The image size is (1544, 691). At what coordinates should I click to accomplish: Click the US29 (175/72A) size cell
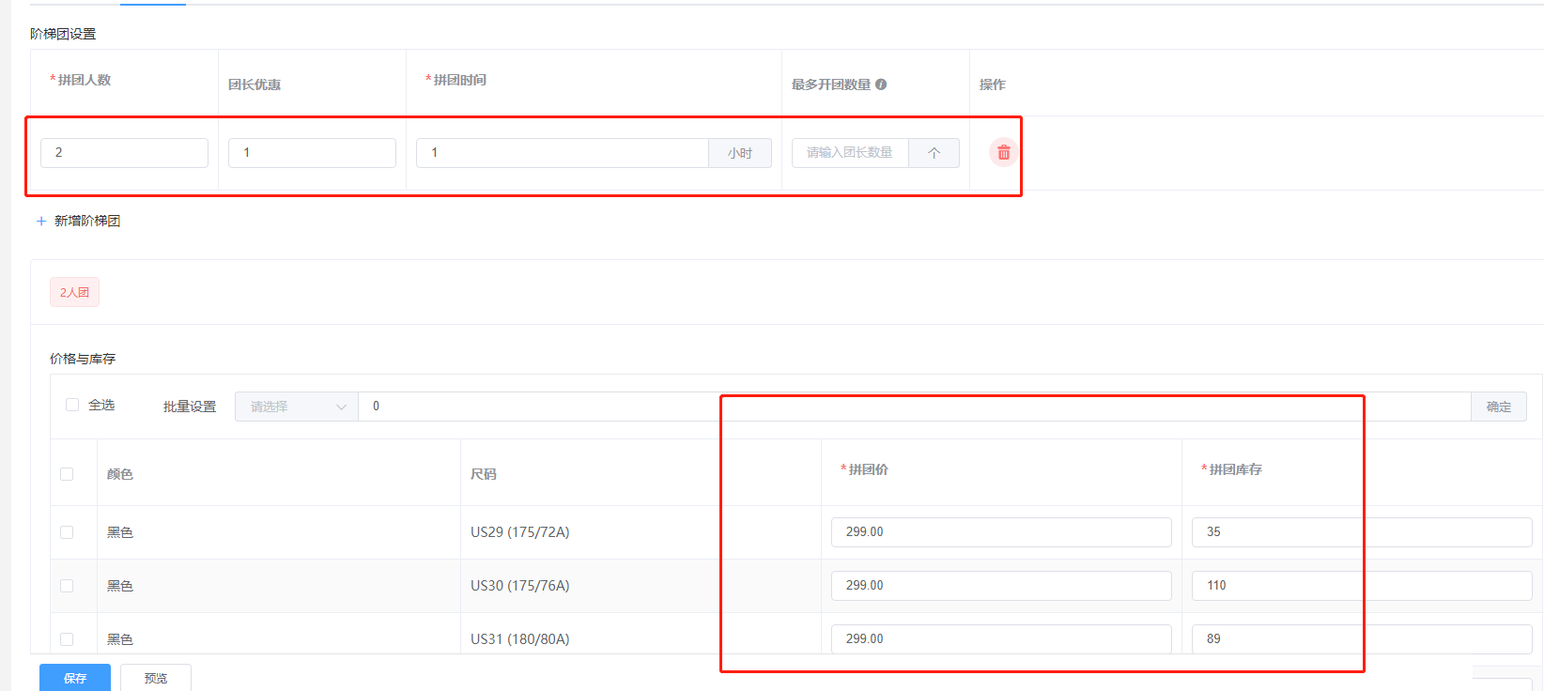pos(520,532)
